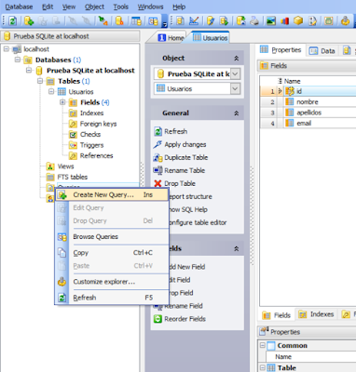Select the bottom Indexes tab
356x372 pixels.
coord(316,314)
